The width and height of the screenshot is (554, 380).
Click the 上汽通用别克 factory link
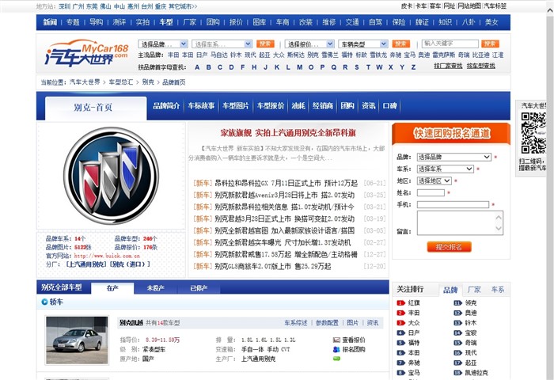85,264
